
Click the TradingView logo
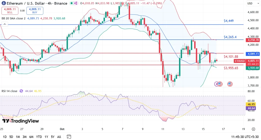click(20, 121)
